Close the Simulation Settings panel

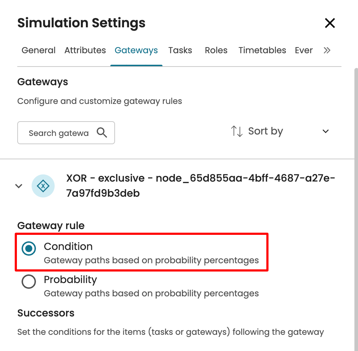pyautogui.click(x=330, y=23)
